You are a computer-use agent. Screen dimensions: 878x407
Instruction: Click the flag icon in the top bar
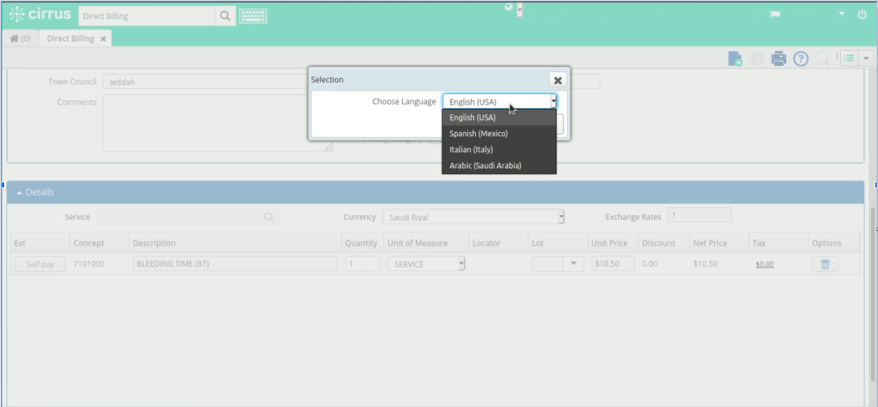coord(776,13)
